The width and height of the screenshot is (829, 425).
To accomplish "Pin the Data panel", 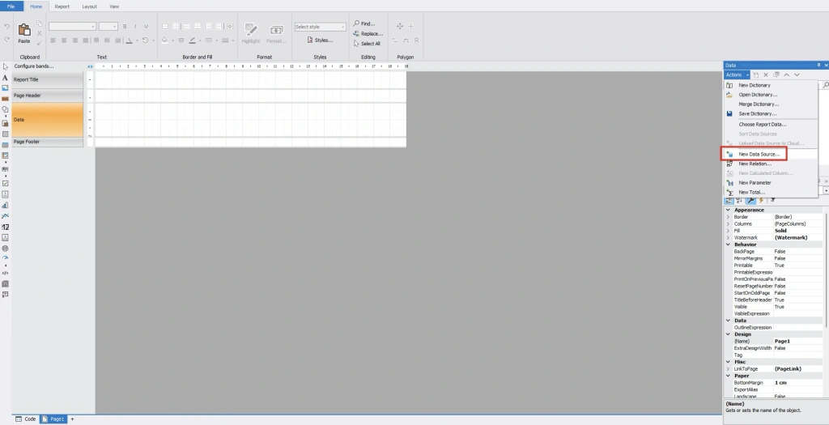I will (x=818, y=65).
